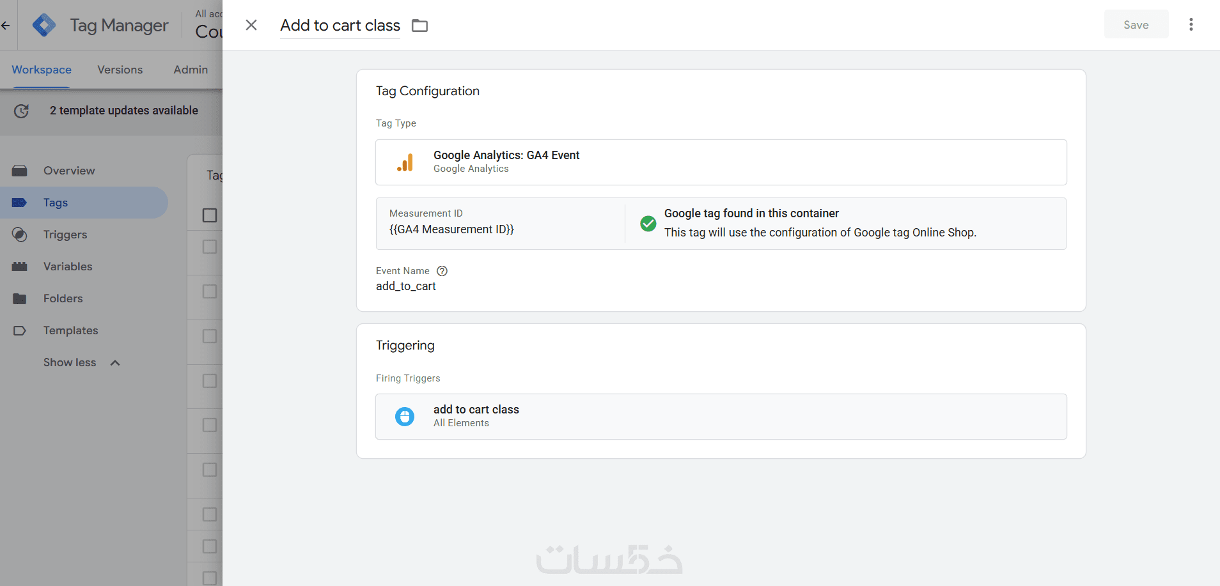Open the Admin tab
The width and height of the screenshot is (1220, 586).
191,70
